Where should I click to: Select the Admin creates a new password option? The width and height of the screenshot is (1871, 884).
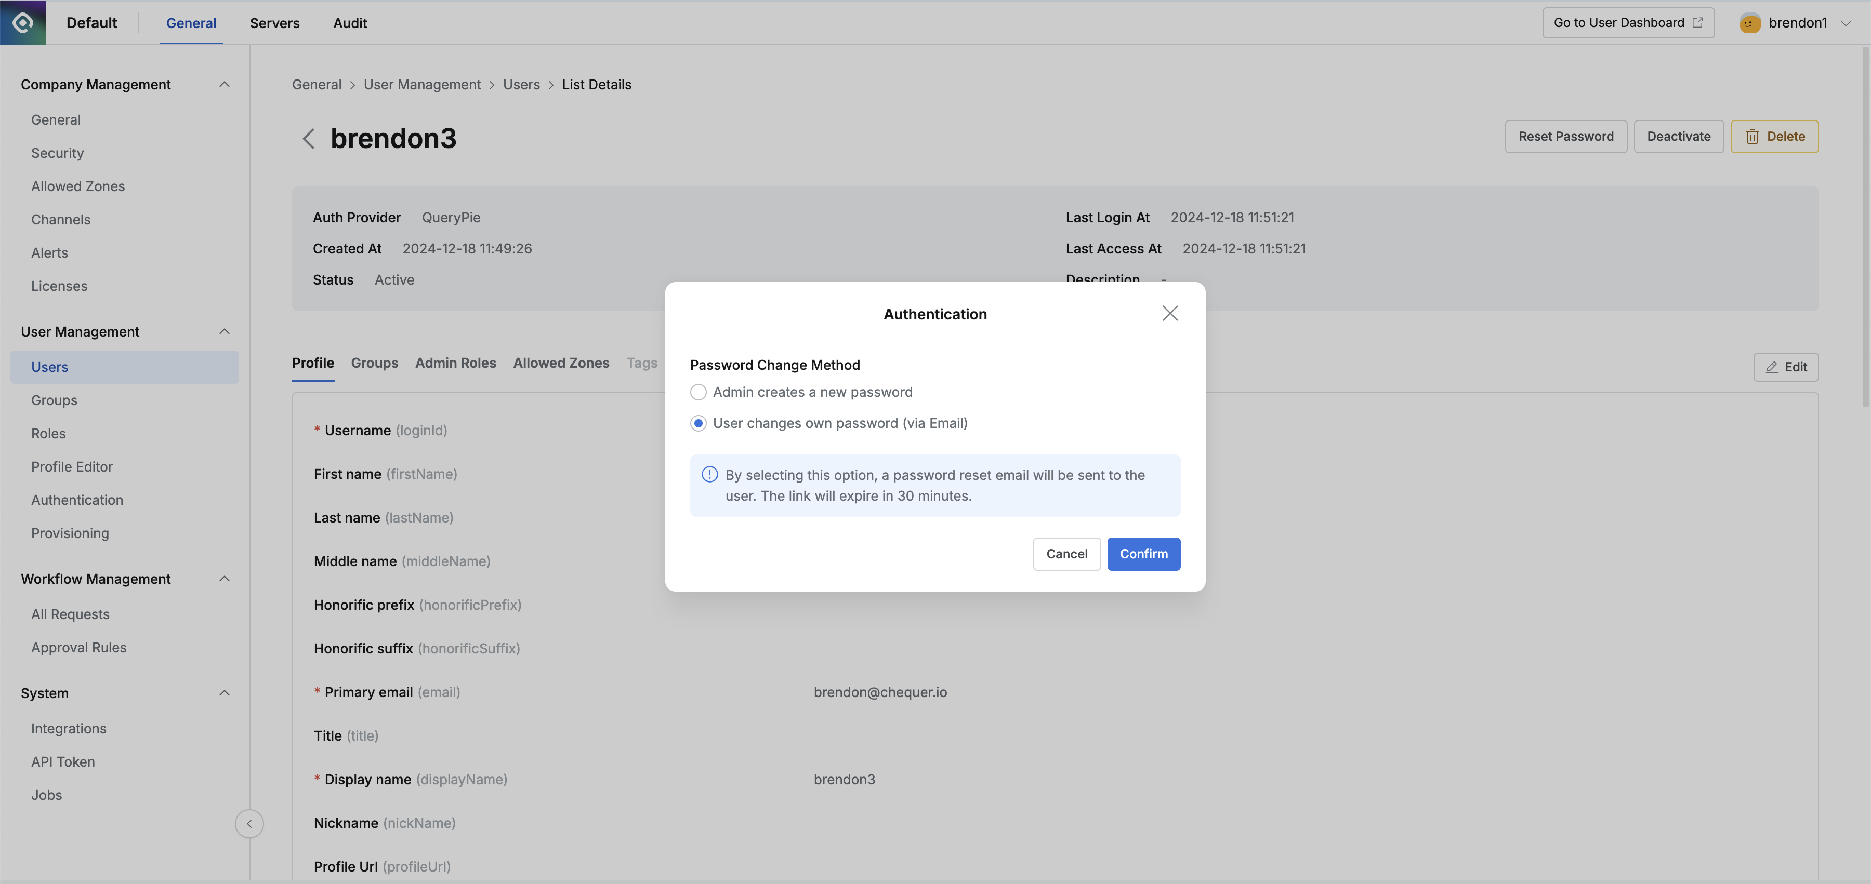pos(698,392)
